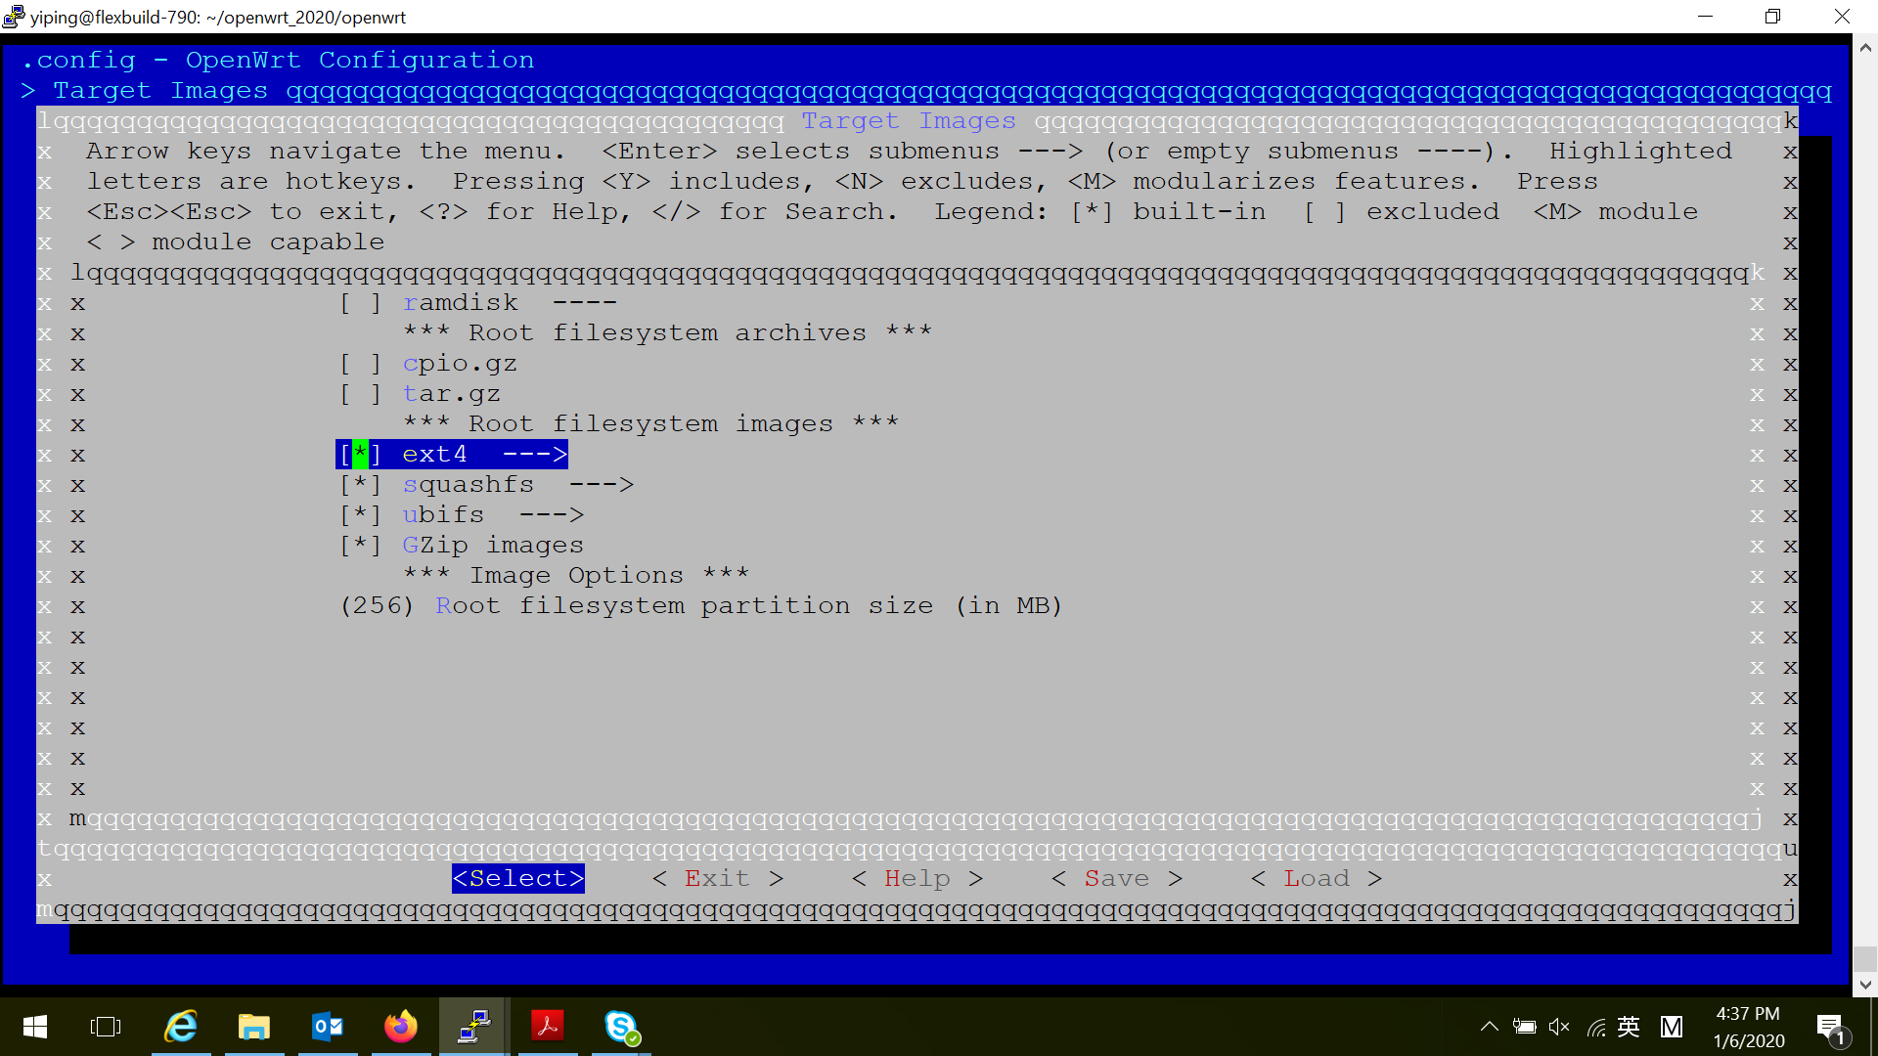1878x1056 pixels.
Task: Toggle the ramdisk checkbox
Action: coord(360,303)
